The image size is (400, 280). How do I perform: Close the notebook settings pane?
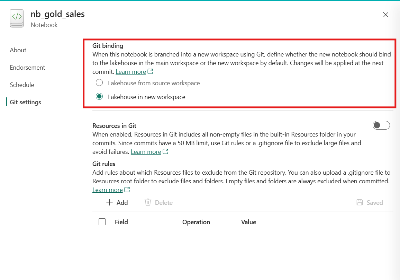[385, 15]
